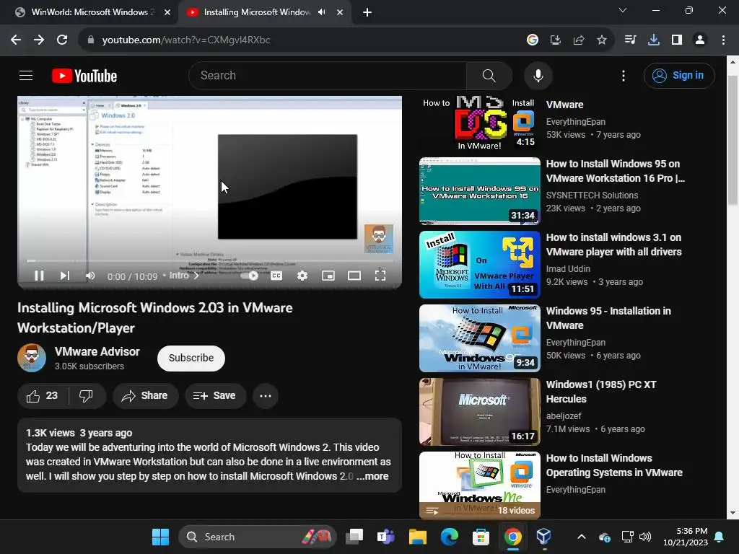The image size is (739, 554).
Task: Click the Windows taskbar search box
Action: [258, 537]
